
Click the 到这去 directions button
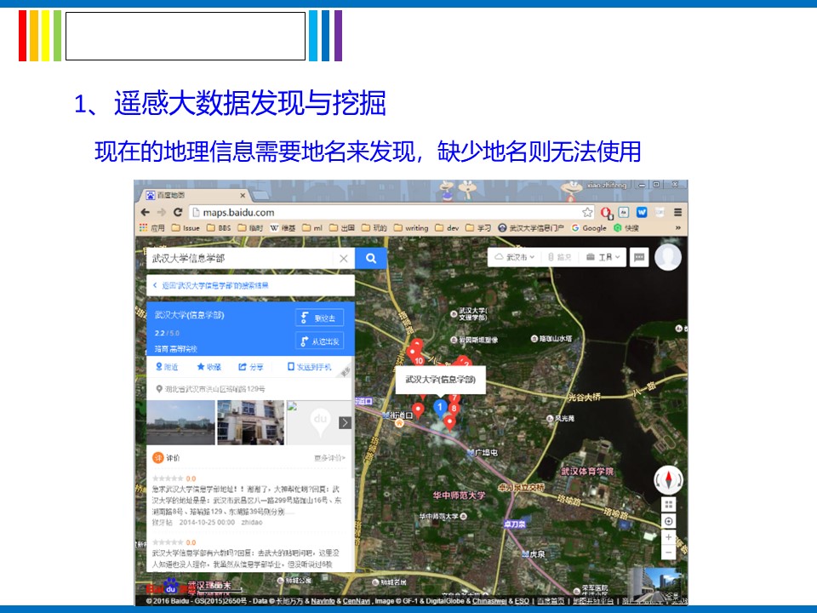click(x=320, y=318)
